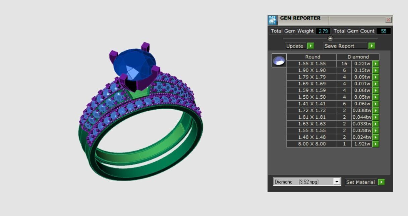Click green arrow for 0.024tw row
This screenshot has width=408, height=216.
(x=375, y=137)
